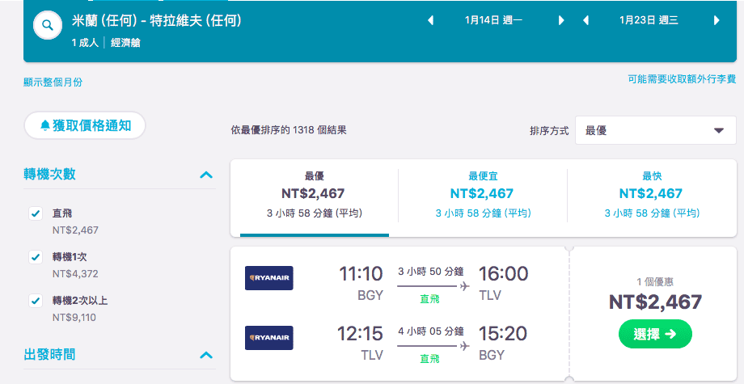Collapse the 轉機次數 filter section
The image size is (744, 384).
pos(206,175)
